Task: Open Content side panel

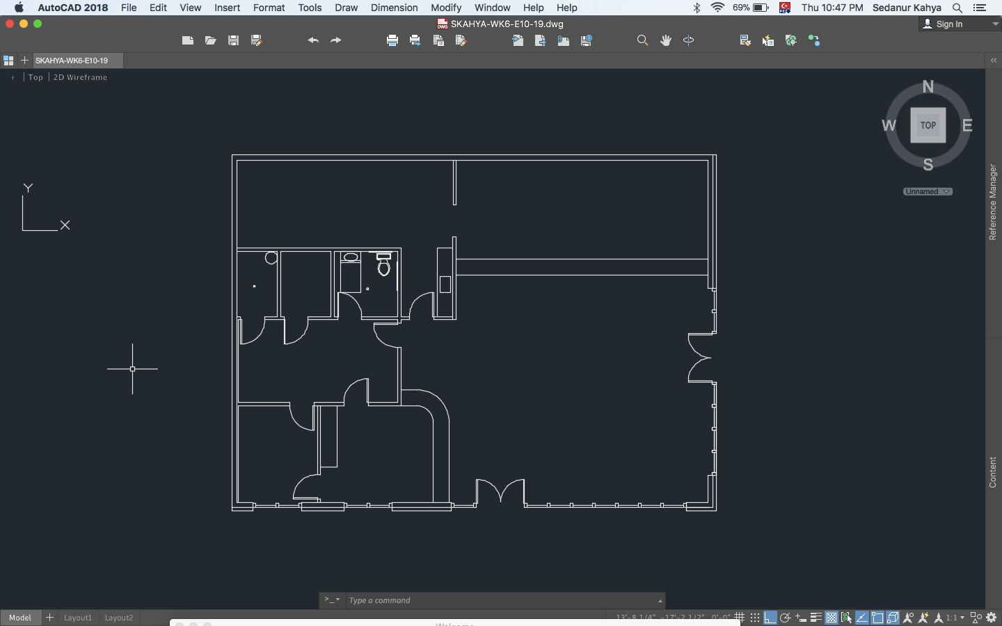Action: coord(993,472)
